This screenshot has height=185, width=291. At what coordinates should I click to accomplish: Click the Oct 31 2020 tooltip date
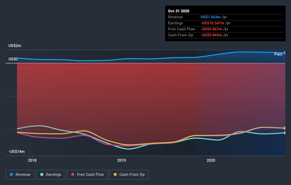pyautogui.click(x=179, y=11)
